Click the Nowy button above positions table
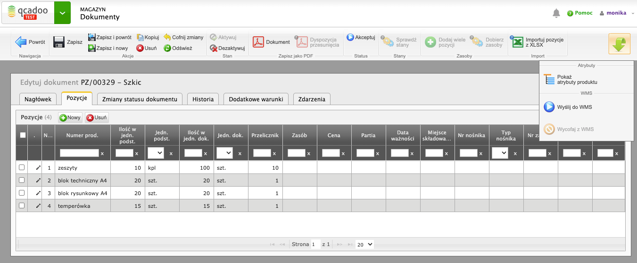Screen dimensions: 637x263 click(x=70, y=117)
